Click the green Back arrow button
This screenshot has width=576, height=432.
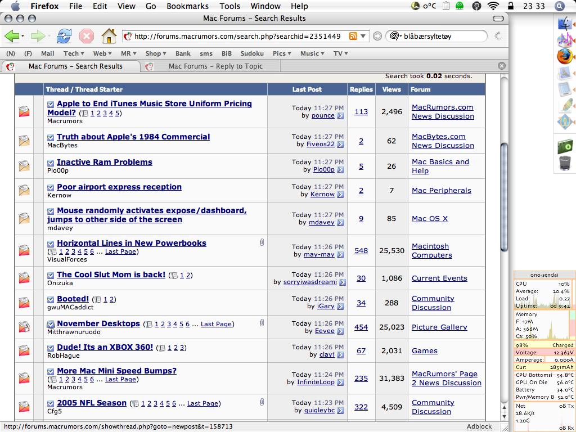(x=12, y=36)
